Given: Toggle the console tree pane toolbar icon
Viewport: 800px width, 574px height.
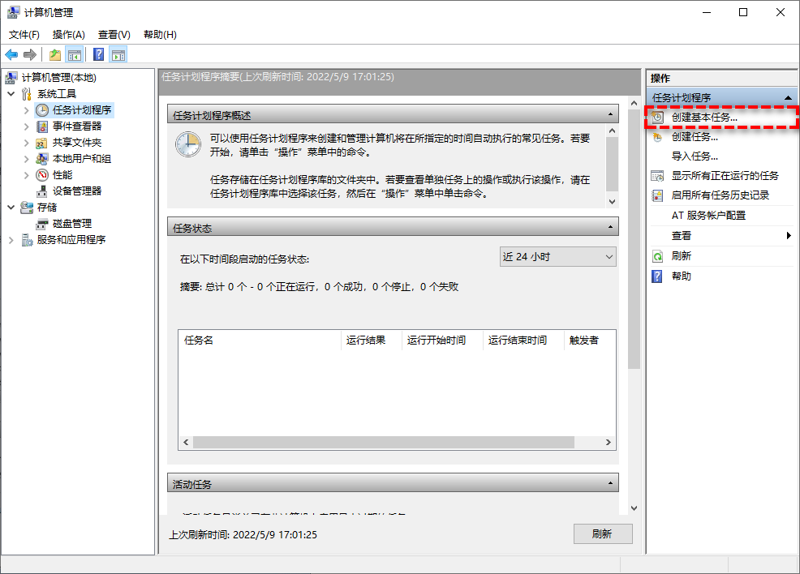Looking at the screenshot, I should tap(75, 54).
